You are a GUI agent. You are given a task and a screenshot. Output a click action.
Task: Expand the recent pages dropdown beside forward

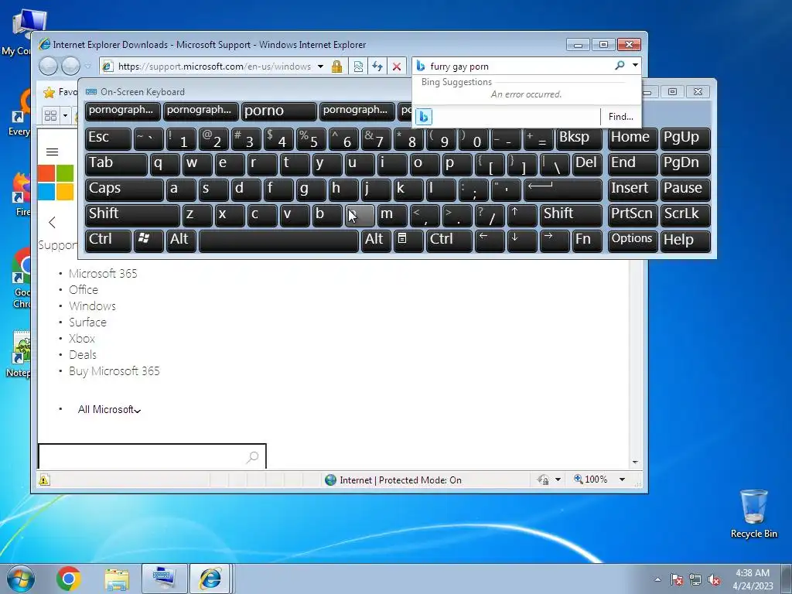tap(88, 67)
